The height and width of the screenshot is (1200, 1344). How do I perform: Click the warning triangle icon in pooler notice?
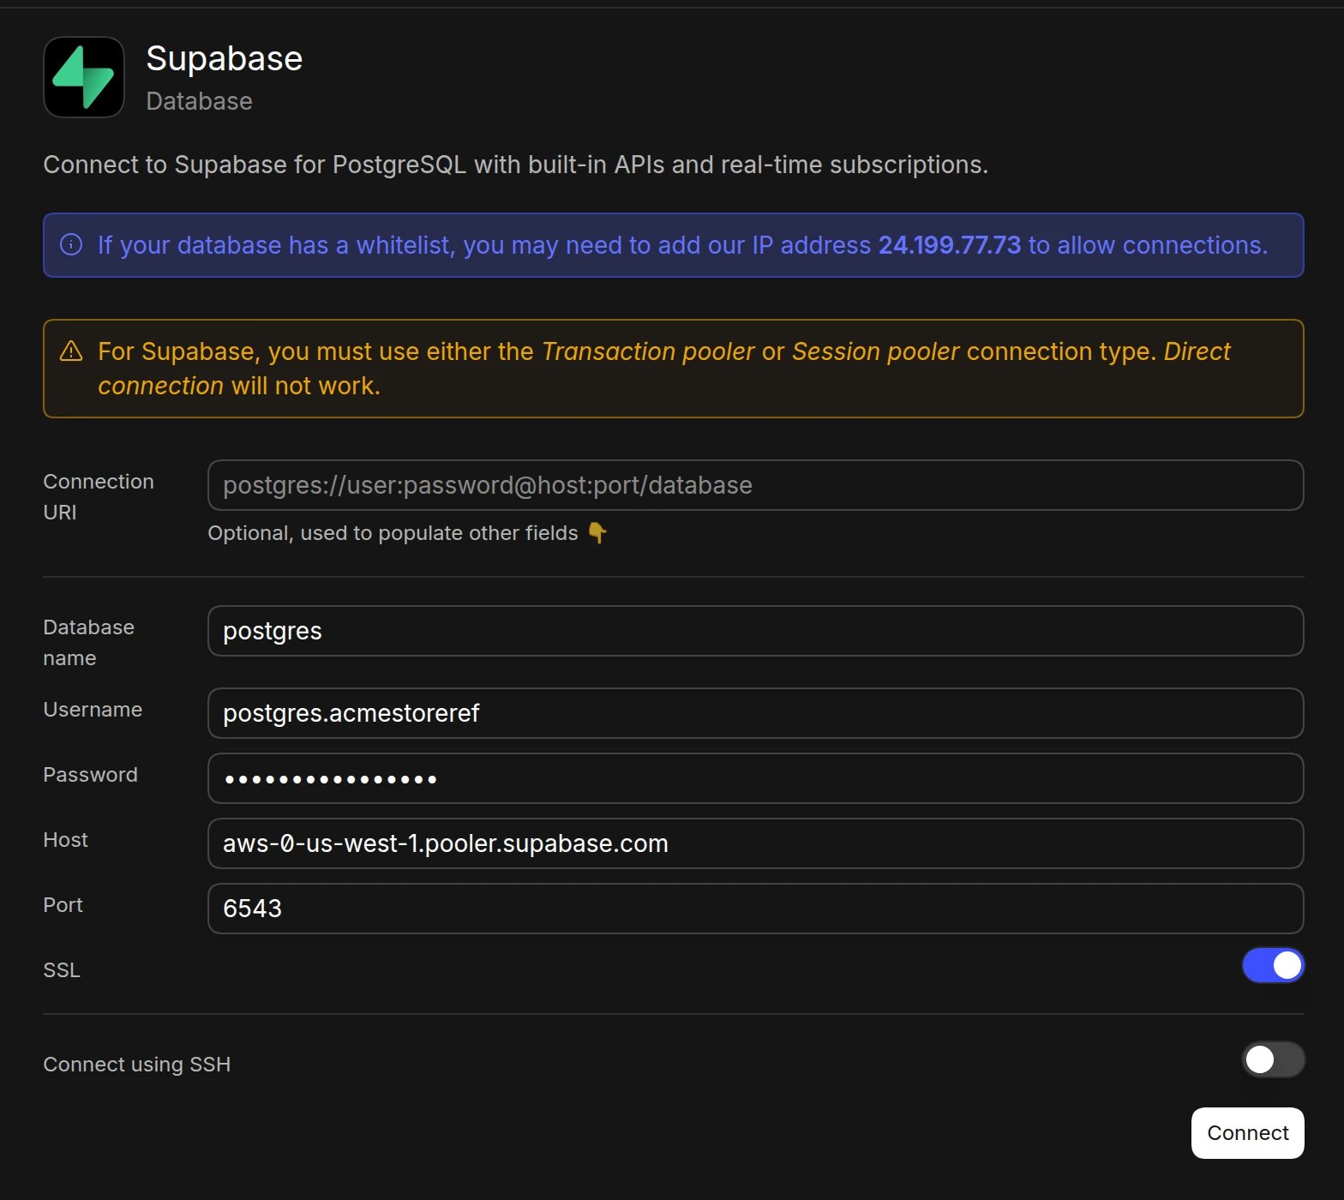[71, 351]
